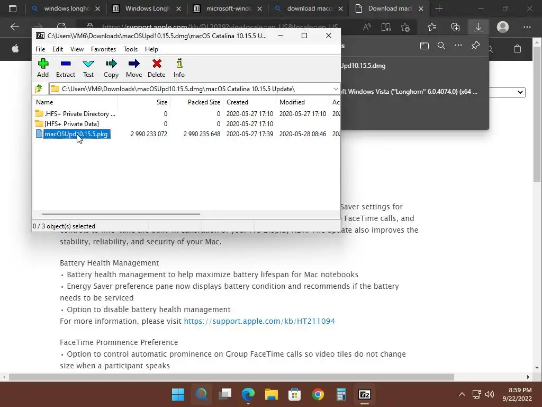The width and height of the screenshot is (542, 407).
Task: Click packed size value 2 990 235 648
Action: point(202,134)
